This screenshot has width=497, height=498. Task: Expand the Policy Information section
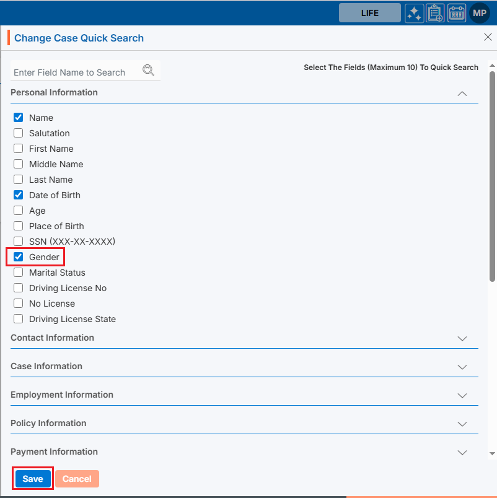pyautogui.click(x=462, y=424)
